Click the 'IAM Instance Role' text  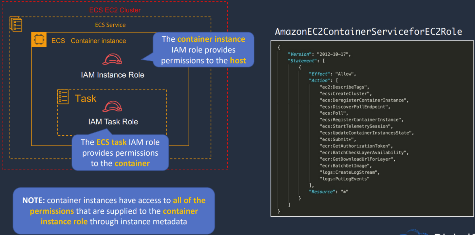[x=113, y=75]
